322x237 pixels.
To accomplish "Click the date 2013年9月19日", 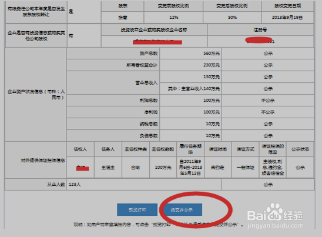I will 287,18.
